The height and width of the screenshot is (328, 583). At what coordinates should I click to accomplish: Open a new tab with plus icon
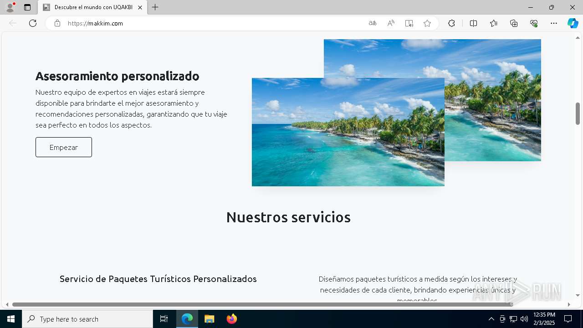155,7
